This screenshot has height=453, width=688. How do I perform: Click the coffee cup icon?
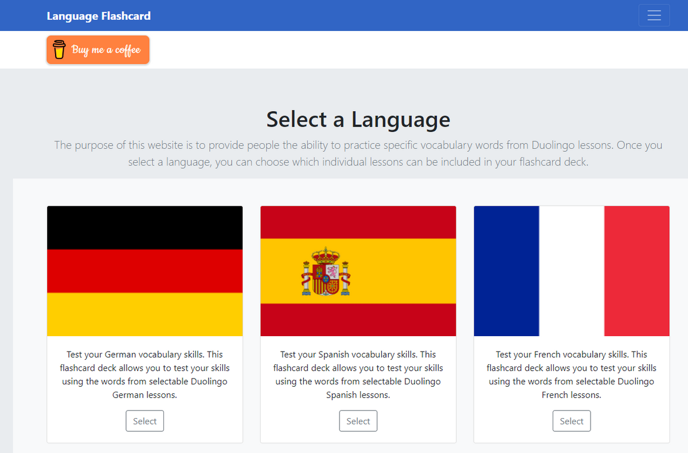(59, 50)
